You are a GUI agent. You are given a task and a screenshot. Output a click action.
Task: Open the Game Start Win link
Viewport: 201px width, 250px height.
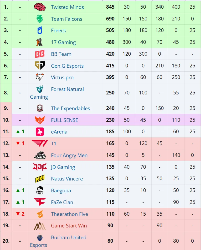(69, 226)
